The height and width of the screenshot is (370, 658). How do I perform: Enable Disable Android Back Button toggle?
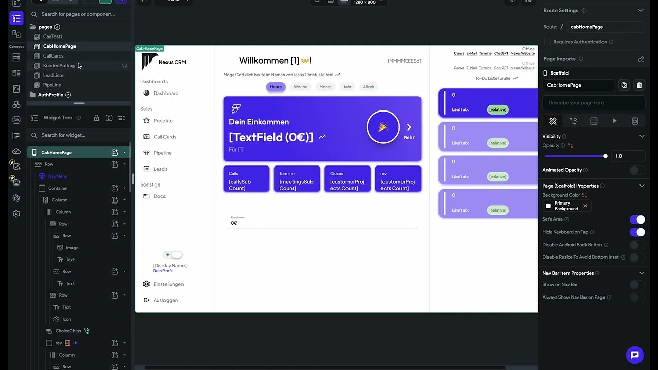tap(637, 245)
